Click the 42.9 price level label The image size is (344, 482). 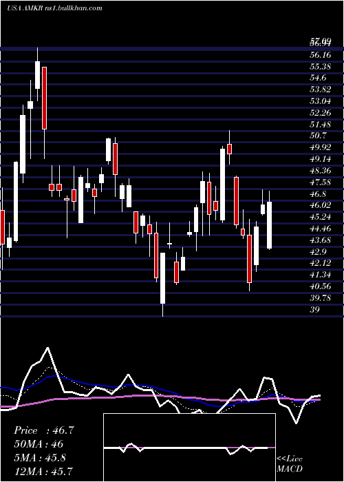tap(318, 252)
